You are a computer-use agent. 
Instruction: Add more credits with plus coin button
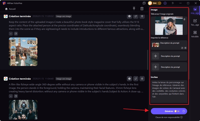click(x=159, y=3)
